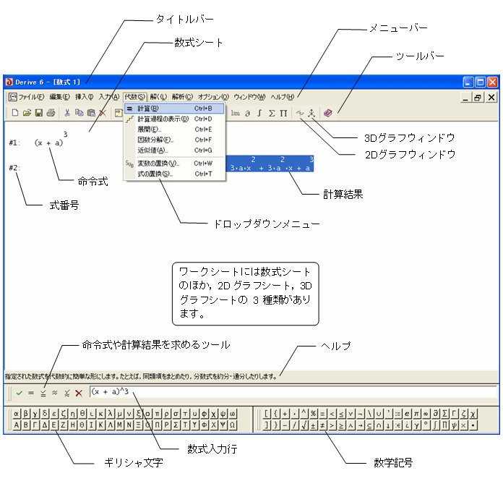This screenshot has height=489, width=503.
Task: Insert the ∪ union symbol
Action: coord(379,414)
